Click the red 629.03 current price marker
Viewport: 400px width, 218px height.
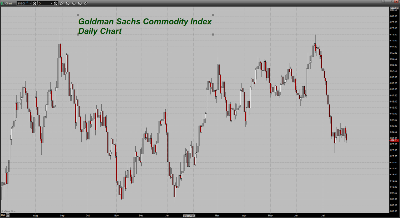tap(394, 140)
